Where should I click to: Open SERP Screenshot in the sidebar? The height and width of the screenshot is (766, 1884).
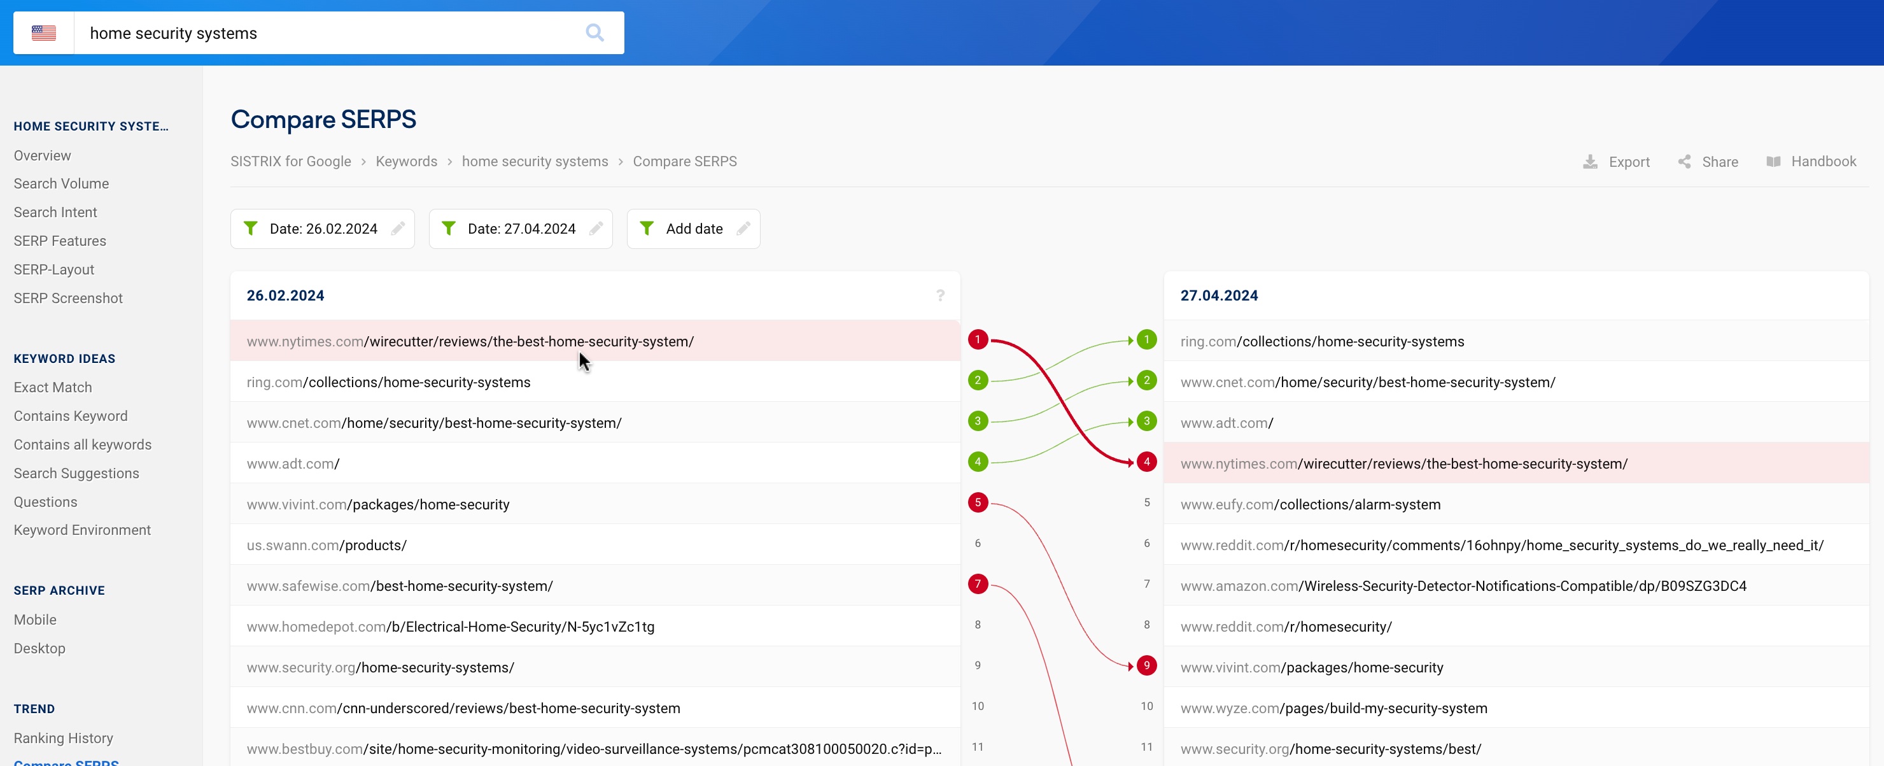(x=68, y=299)
